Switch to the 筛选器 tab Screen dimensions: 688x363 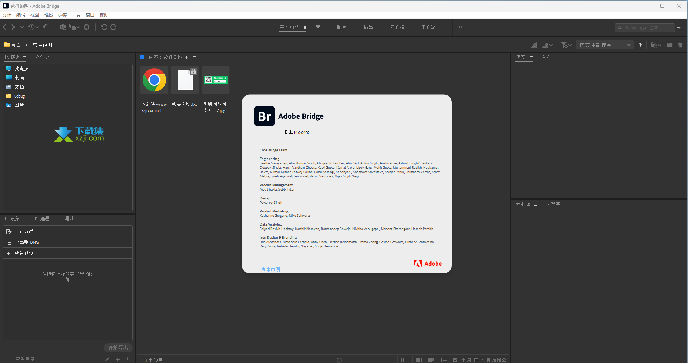[42, 219]
